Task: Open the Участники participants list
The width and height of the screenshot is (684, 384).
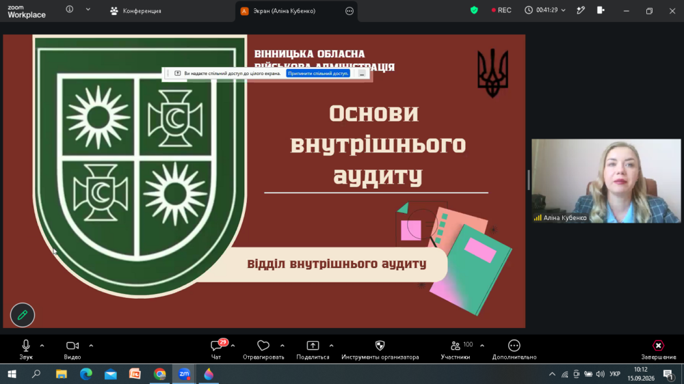Action: (x=456, y=350)
